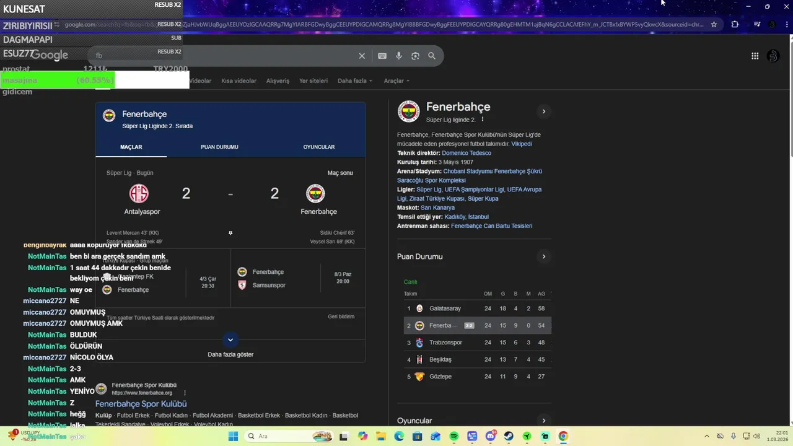The image size is (793, 446).
Task: Open Google Lens image search
Action: [x=415, y=56]
